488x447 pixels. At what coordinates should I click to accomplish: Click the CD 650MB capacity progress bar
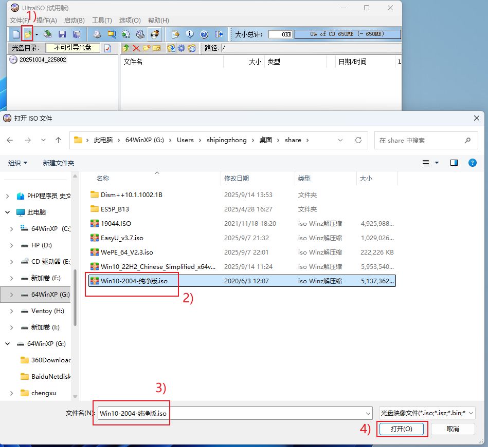[x=348, y=34]
